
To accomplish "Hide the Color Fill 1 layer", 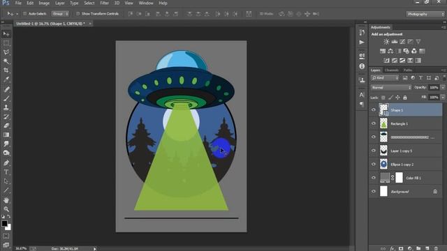I will point(374,178).
